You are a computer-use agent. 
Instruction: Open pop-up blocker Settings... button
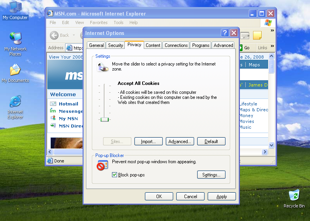(x=211, y=175)
